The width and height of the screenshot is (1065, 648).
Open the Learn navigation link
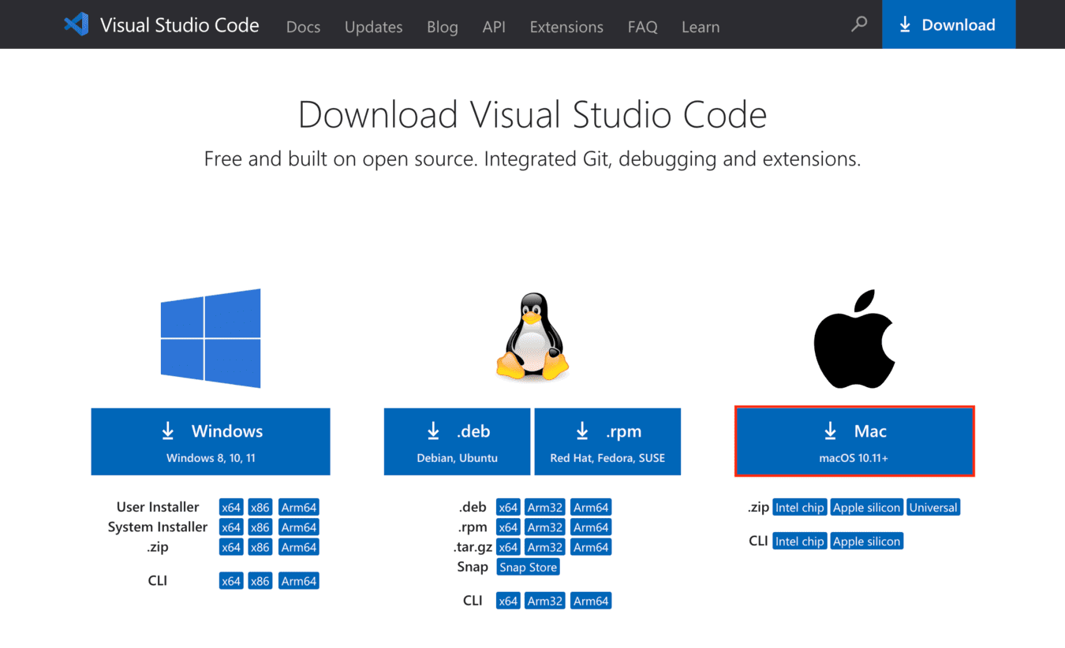click(x=701, y=27)
